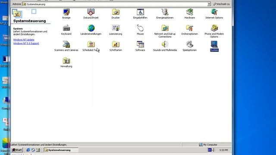
Task: Click the Systemsteuerung taskbar button
Action: click(61, 150)
